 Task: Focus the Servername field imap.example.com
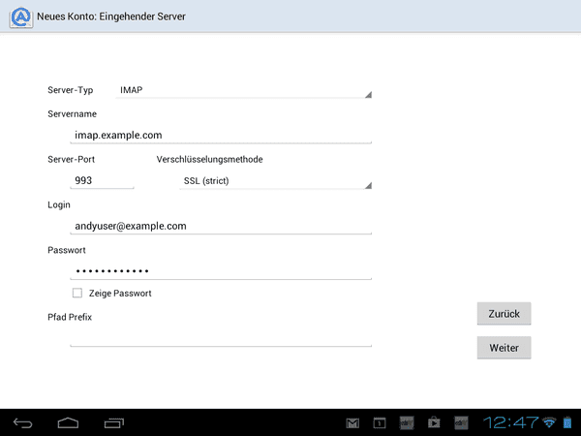click(x=221, y=135)
